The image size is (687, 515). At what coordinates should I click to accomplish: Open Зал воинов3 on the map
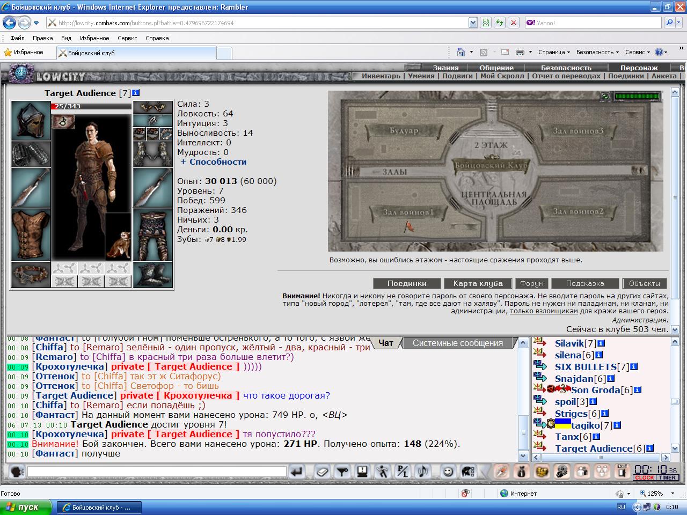click(x=578, y=131)
